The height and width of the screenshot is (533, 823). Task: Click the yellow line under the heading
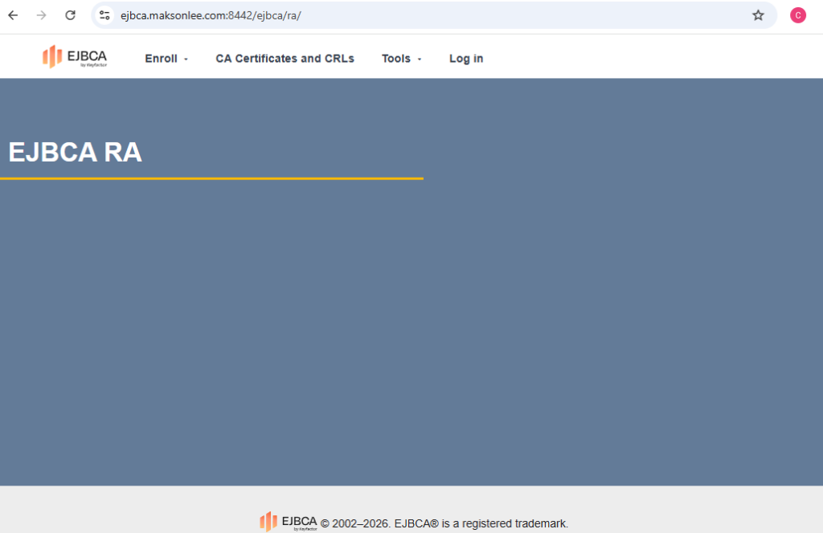tap(211, 178)
